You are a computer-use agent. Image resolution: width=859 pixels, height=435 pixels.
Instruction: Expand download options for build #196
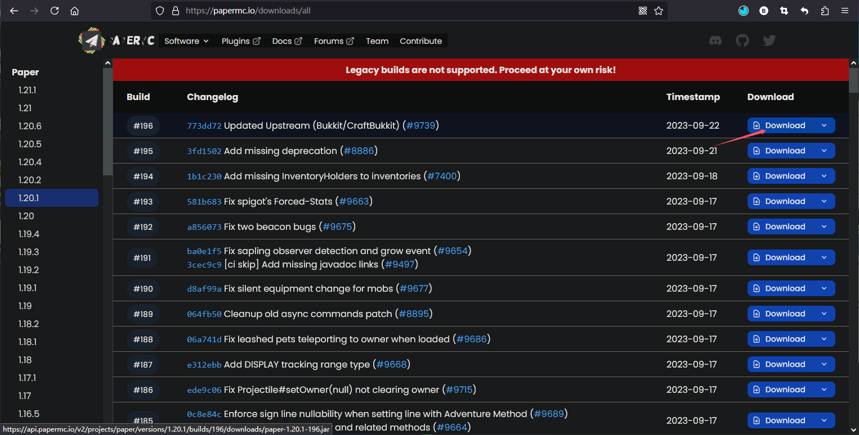pyautogui.click(x=825, y=125)
